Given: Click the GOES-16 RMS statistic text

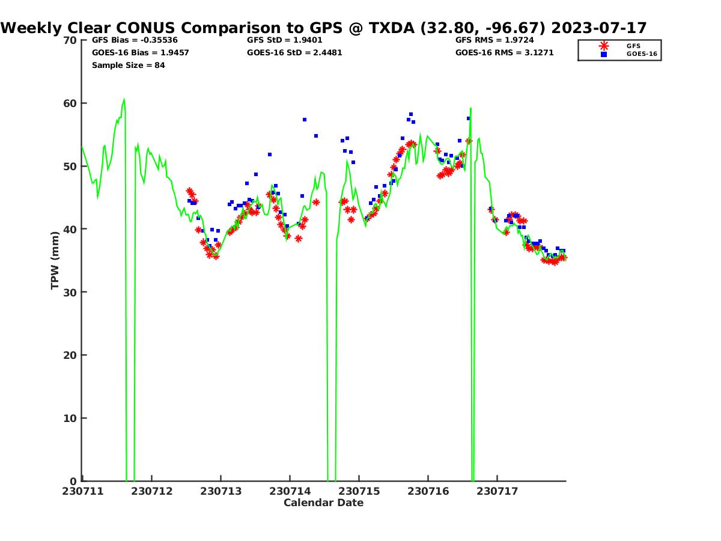Looking at the screenshot, I should point(504,53).
